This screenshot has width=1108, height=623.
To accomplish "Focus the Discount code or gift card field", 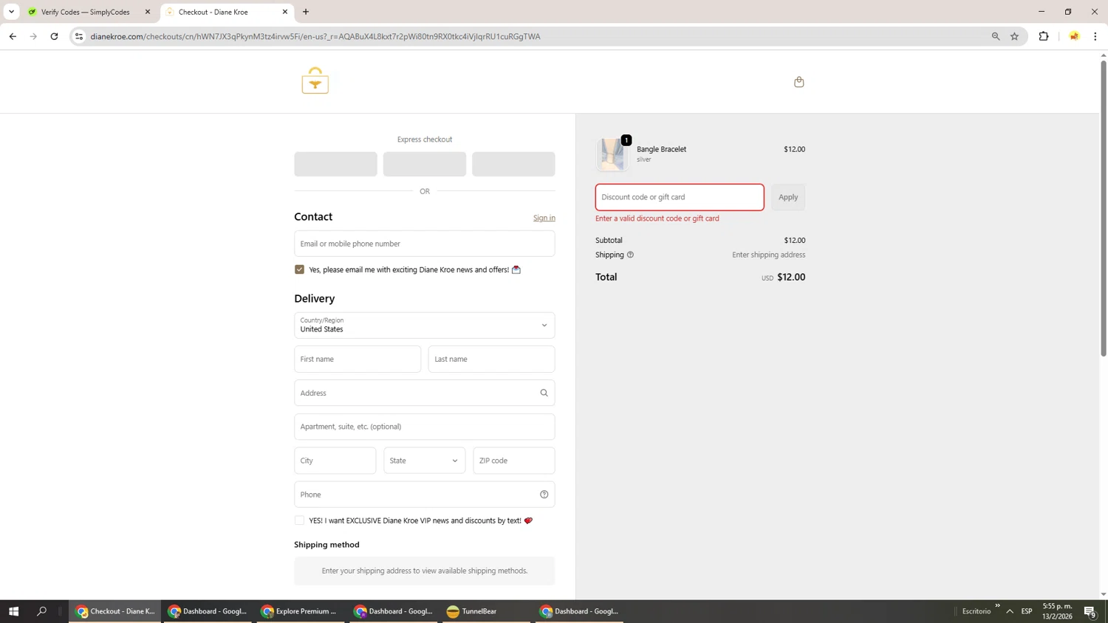I will (x=680, y=197).
